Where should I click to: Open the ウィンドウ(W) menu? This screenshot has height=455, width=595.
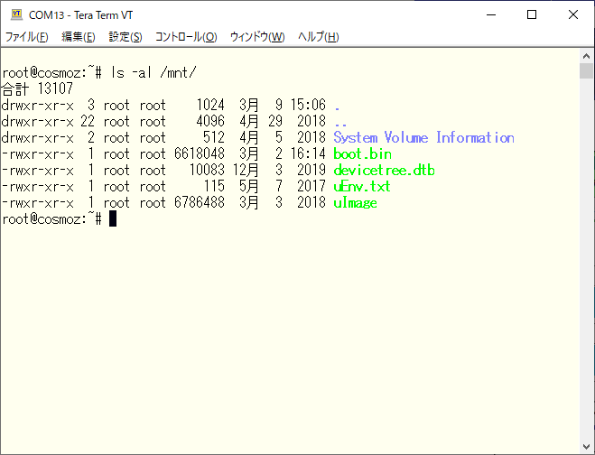(257, 37)
